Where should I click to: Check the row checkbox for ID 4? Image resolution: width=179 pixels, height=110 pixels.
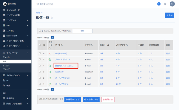coord(40,66)
